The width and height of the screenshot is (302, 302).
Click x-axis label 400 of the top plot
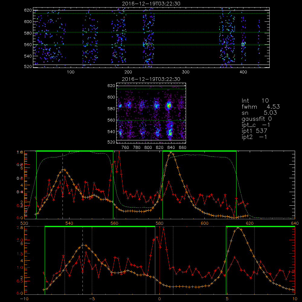pos(243,72)
